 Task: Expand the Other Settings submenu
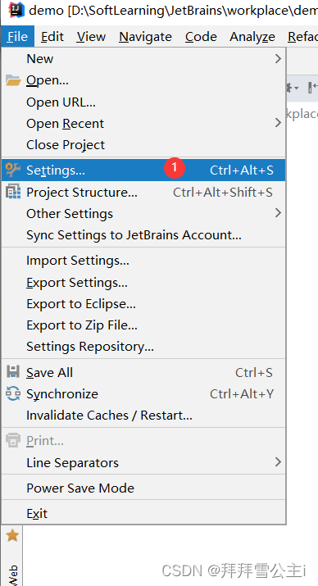coord(143,213)
